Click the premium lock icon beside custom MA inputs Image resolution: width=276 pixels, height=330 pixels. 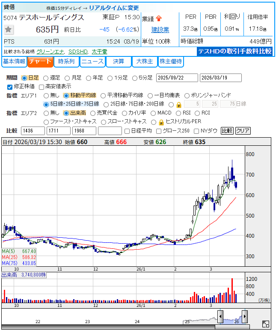(179, 105)
